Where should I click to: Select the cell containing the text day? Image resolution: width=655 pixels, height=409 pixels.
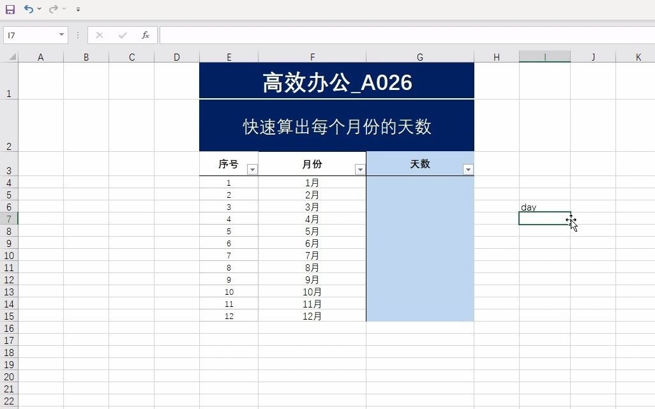(545, 207)
